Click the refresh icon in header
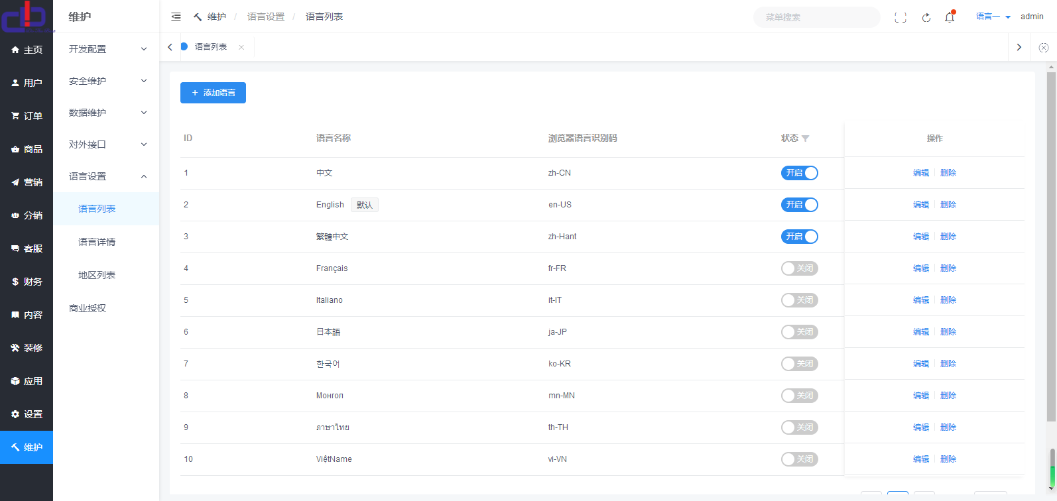1057x501 pixels. (926, 17)
